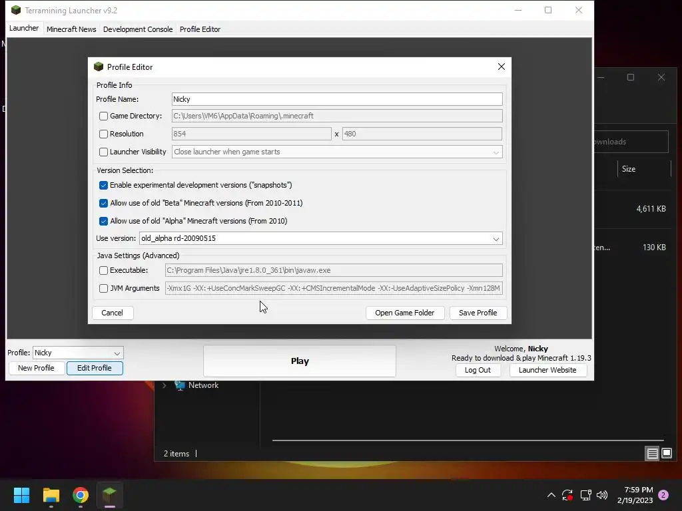The width and height of the screenshot is (682, 511).
Task: Click the Size column header in Explorer
Action: 644,169
